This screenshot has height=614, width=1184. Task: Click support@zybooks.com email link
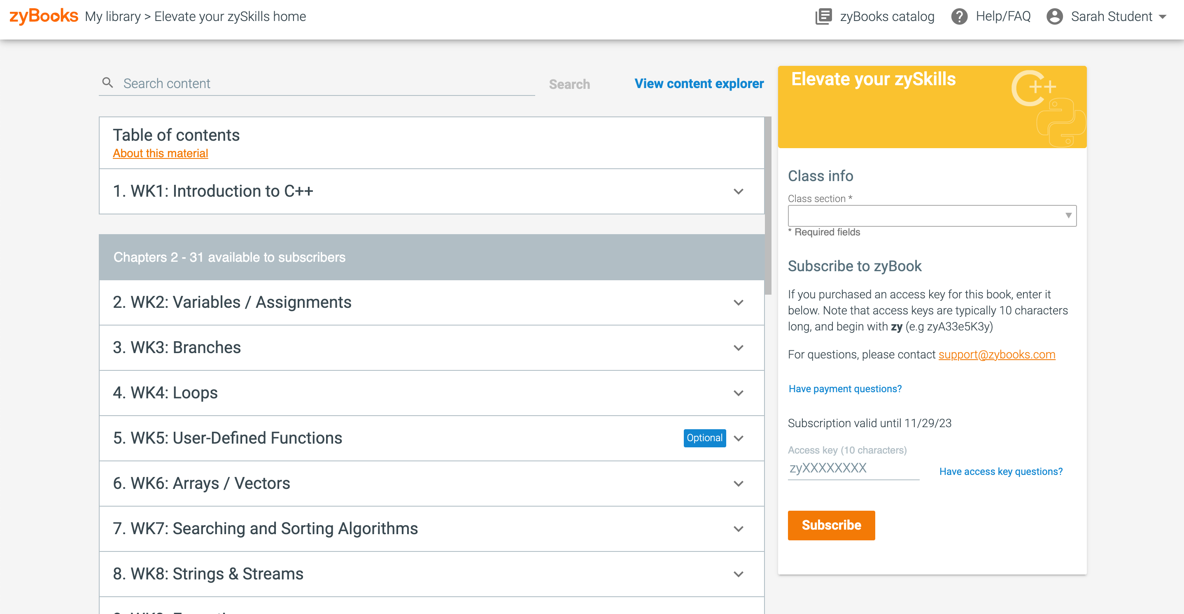click(996, 354)
